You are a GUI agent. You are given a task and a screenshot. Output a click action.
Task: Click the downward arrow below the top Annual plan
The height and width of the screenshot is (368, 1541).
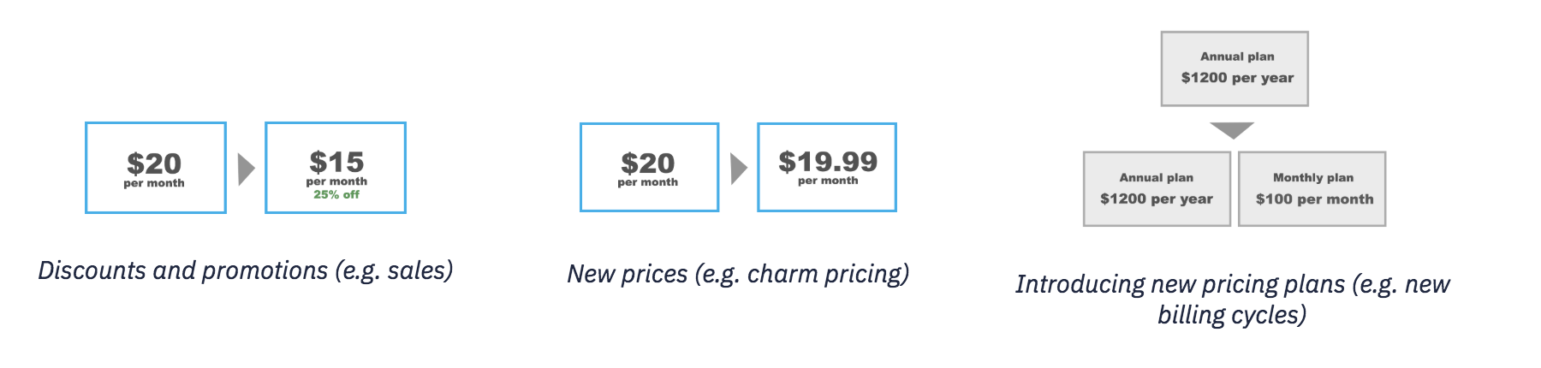[x=1232, y=129]
